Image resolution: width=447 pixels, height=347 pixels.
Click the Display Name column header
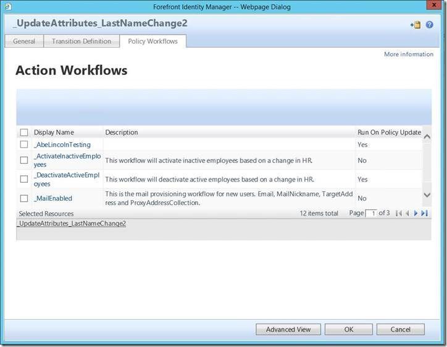54,132
